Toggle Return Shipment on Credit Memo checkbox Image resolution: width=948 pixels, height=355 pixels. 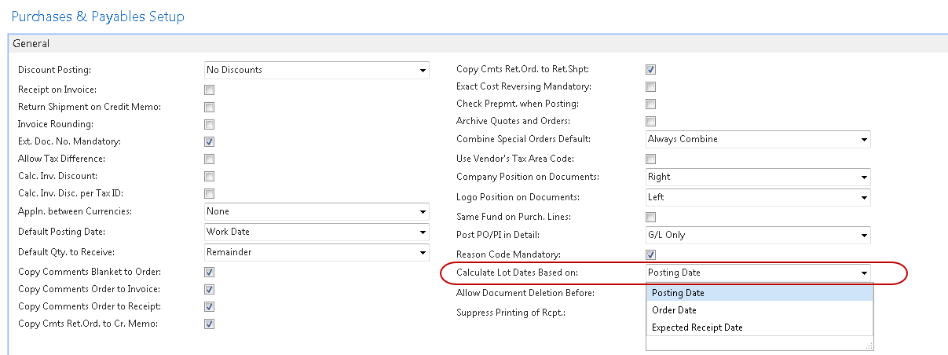(x=210, y=108)
